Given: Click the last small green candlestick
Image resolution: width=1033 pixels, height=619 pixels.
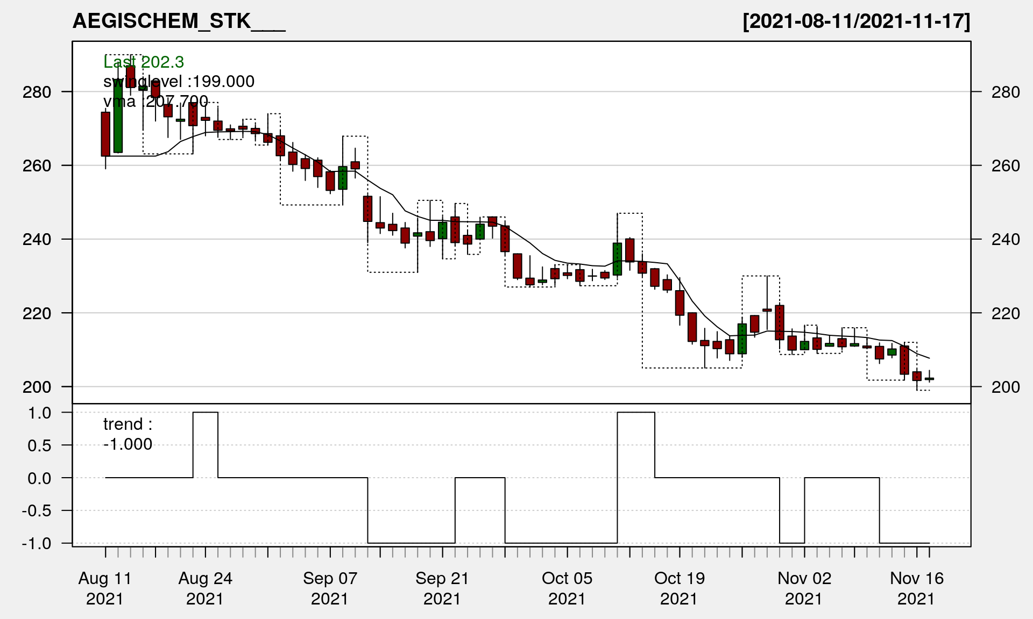Looking at the screenshot, I should pos(929,379).
